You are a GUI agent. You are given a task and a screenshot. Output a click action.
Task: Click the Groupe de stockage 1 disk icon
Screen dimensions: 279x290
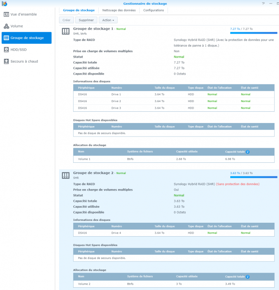point(66,31)
